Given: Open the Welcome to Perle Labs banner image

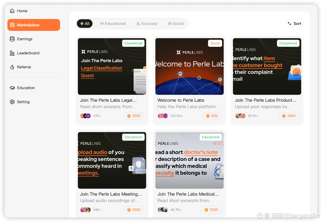Looking at the screenshot, I should 189,67.
